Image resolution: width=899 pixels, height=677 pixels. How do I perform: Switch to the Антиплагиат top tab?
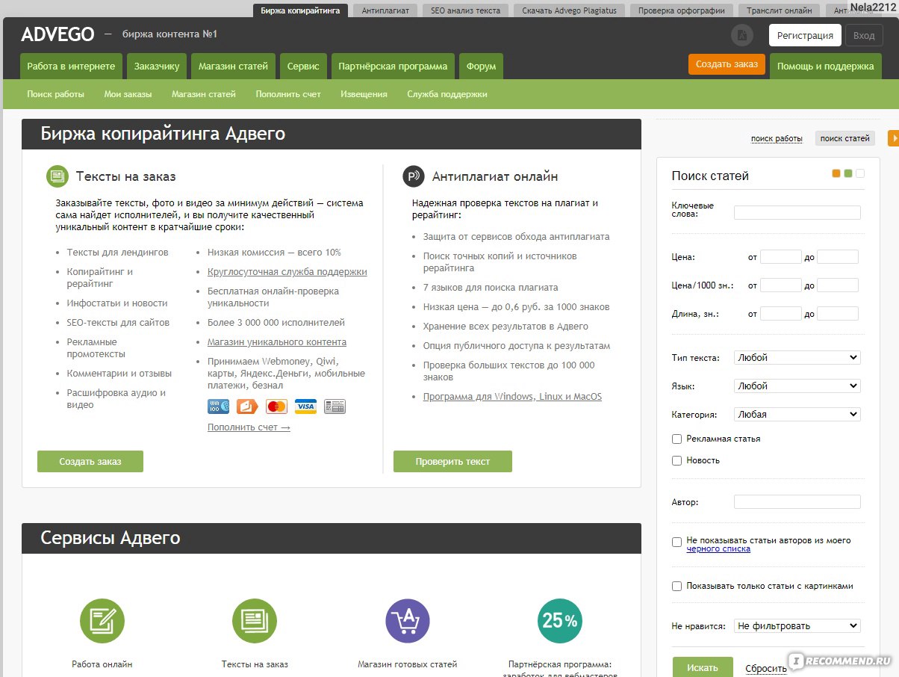click(x=385, y=10)
